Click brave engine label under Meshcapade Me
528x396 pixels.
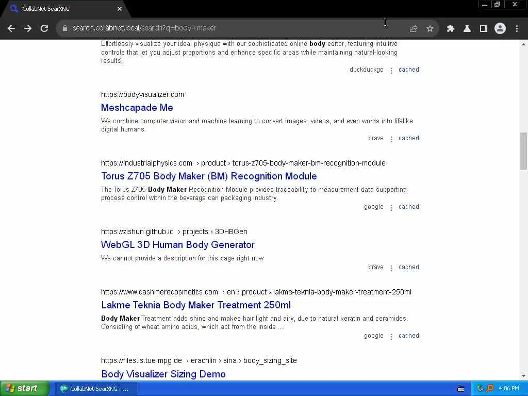pos(376,138)
